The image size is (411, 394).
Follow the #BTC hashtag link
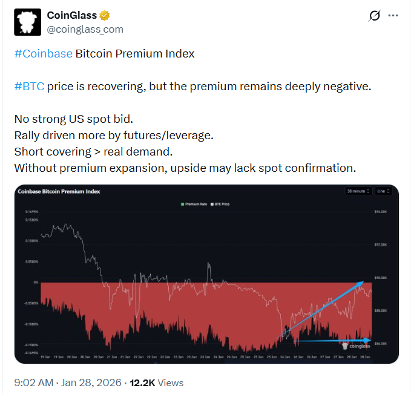point(28,86)
